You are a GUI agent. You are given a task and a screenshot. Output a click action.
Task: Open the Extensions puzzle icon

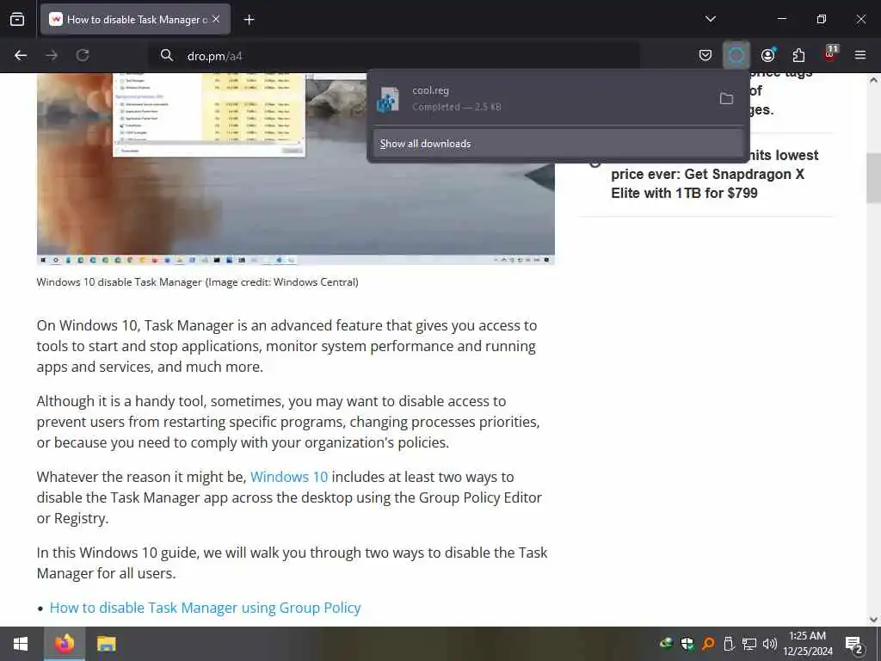click(x=798, y=55)
